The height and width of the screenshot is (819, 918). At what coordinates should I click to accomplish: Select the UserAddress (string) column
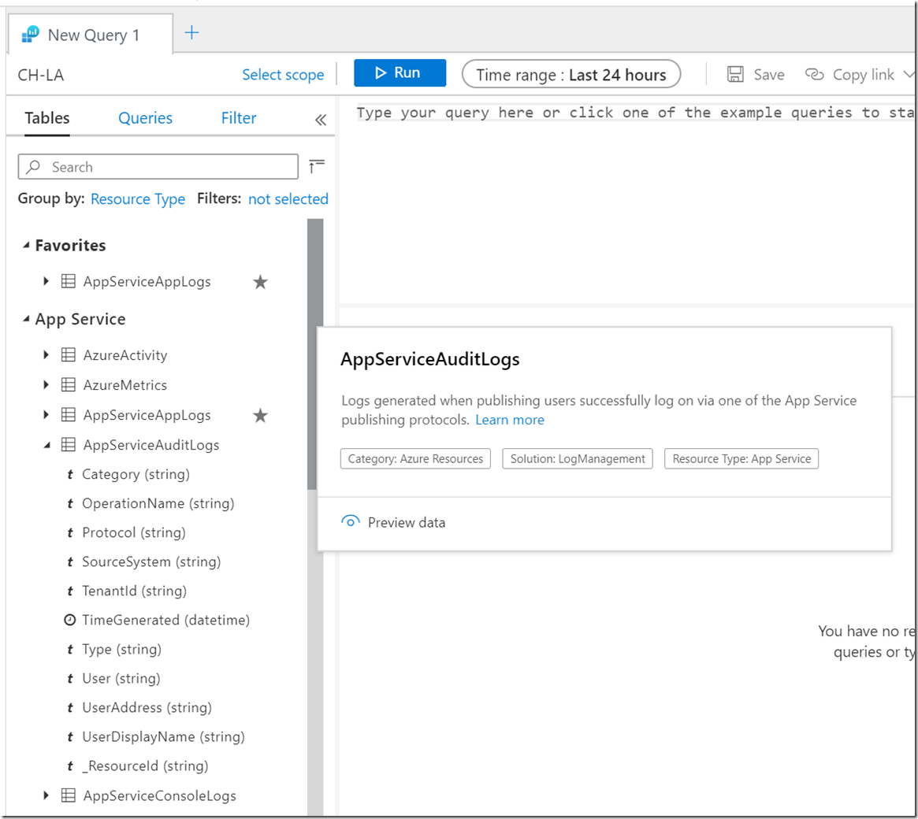coord(147,708)
